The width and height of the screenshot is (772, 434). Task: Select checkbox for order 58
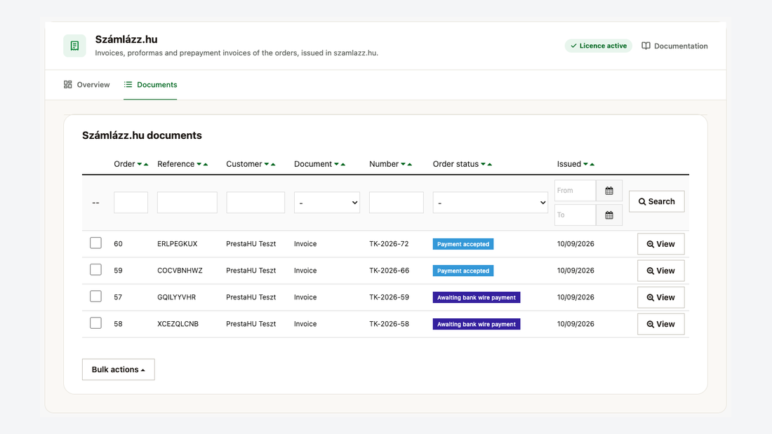pos(95,323)
